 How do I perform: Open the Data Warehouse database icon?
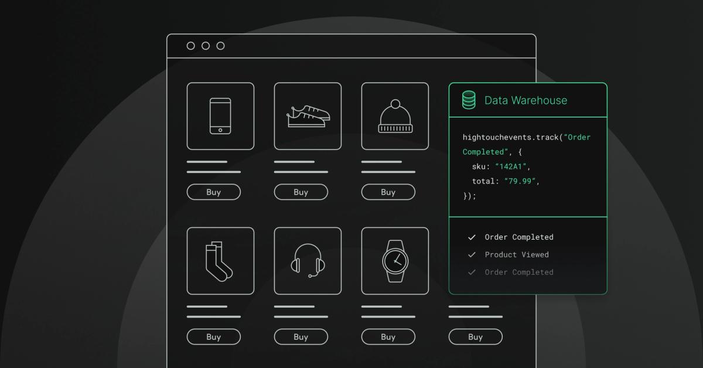click(468, 100)
